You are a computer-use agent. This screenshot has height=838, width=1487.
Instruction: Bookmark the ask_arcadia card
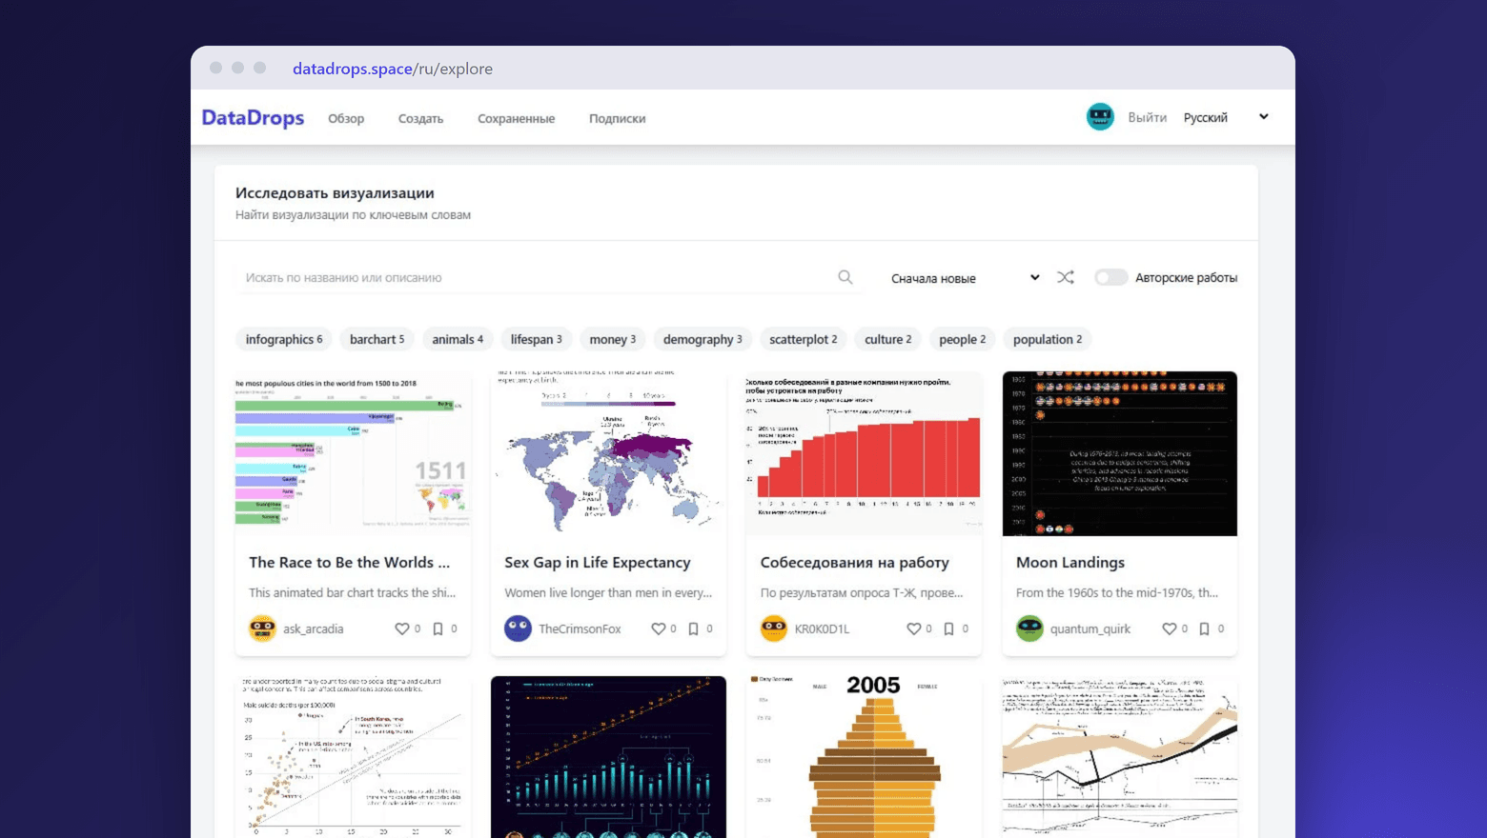tap(438, 628)
